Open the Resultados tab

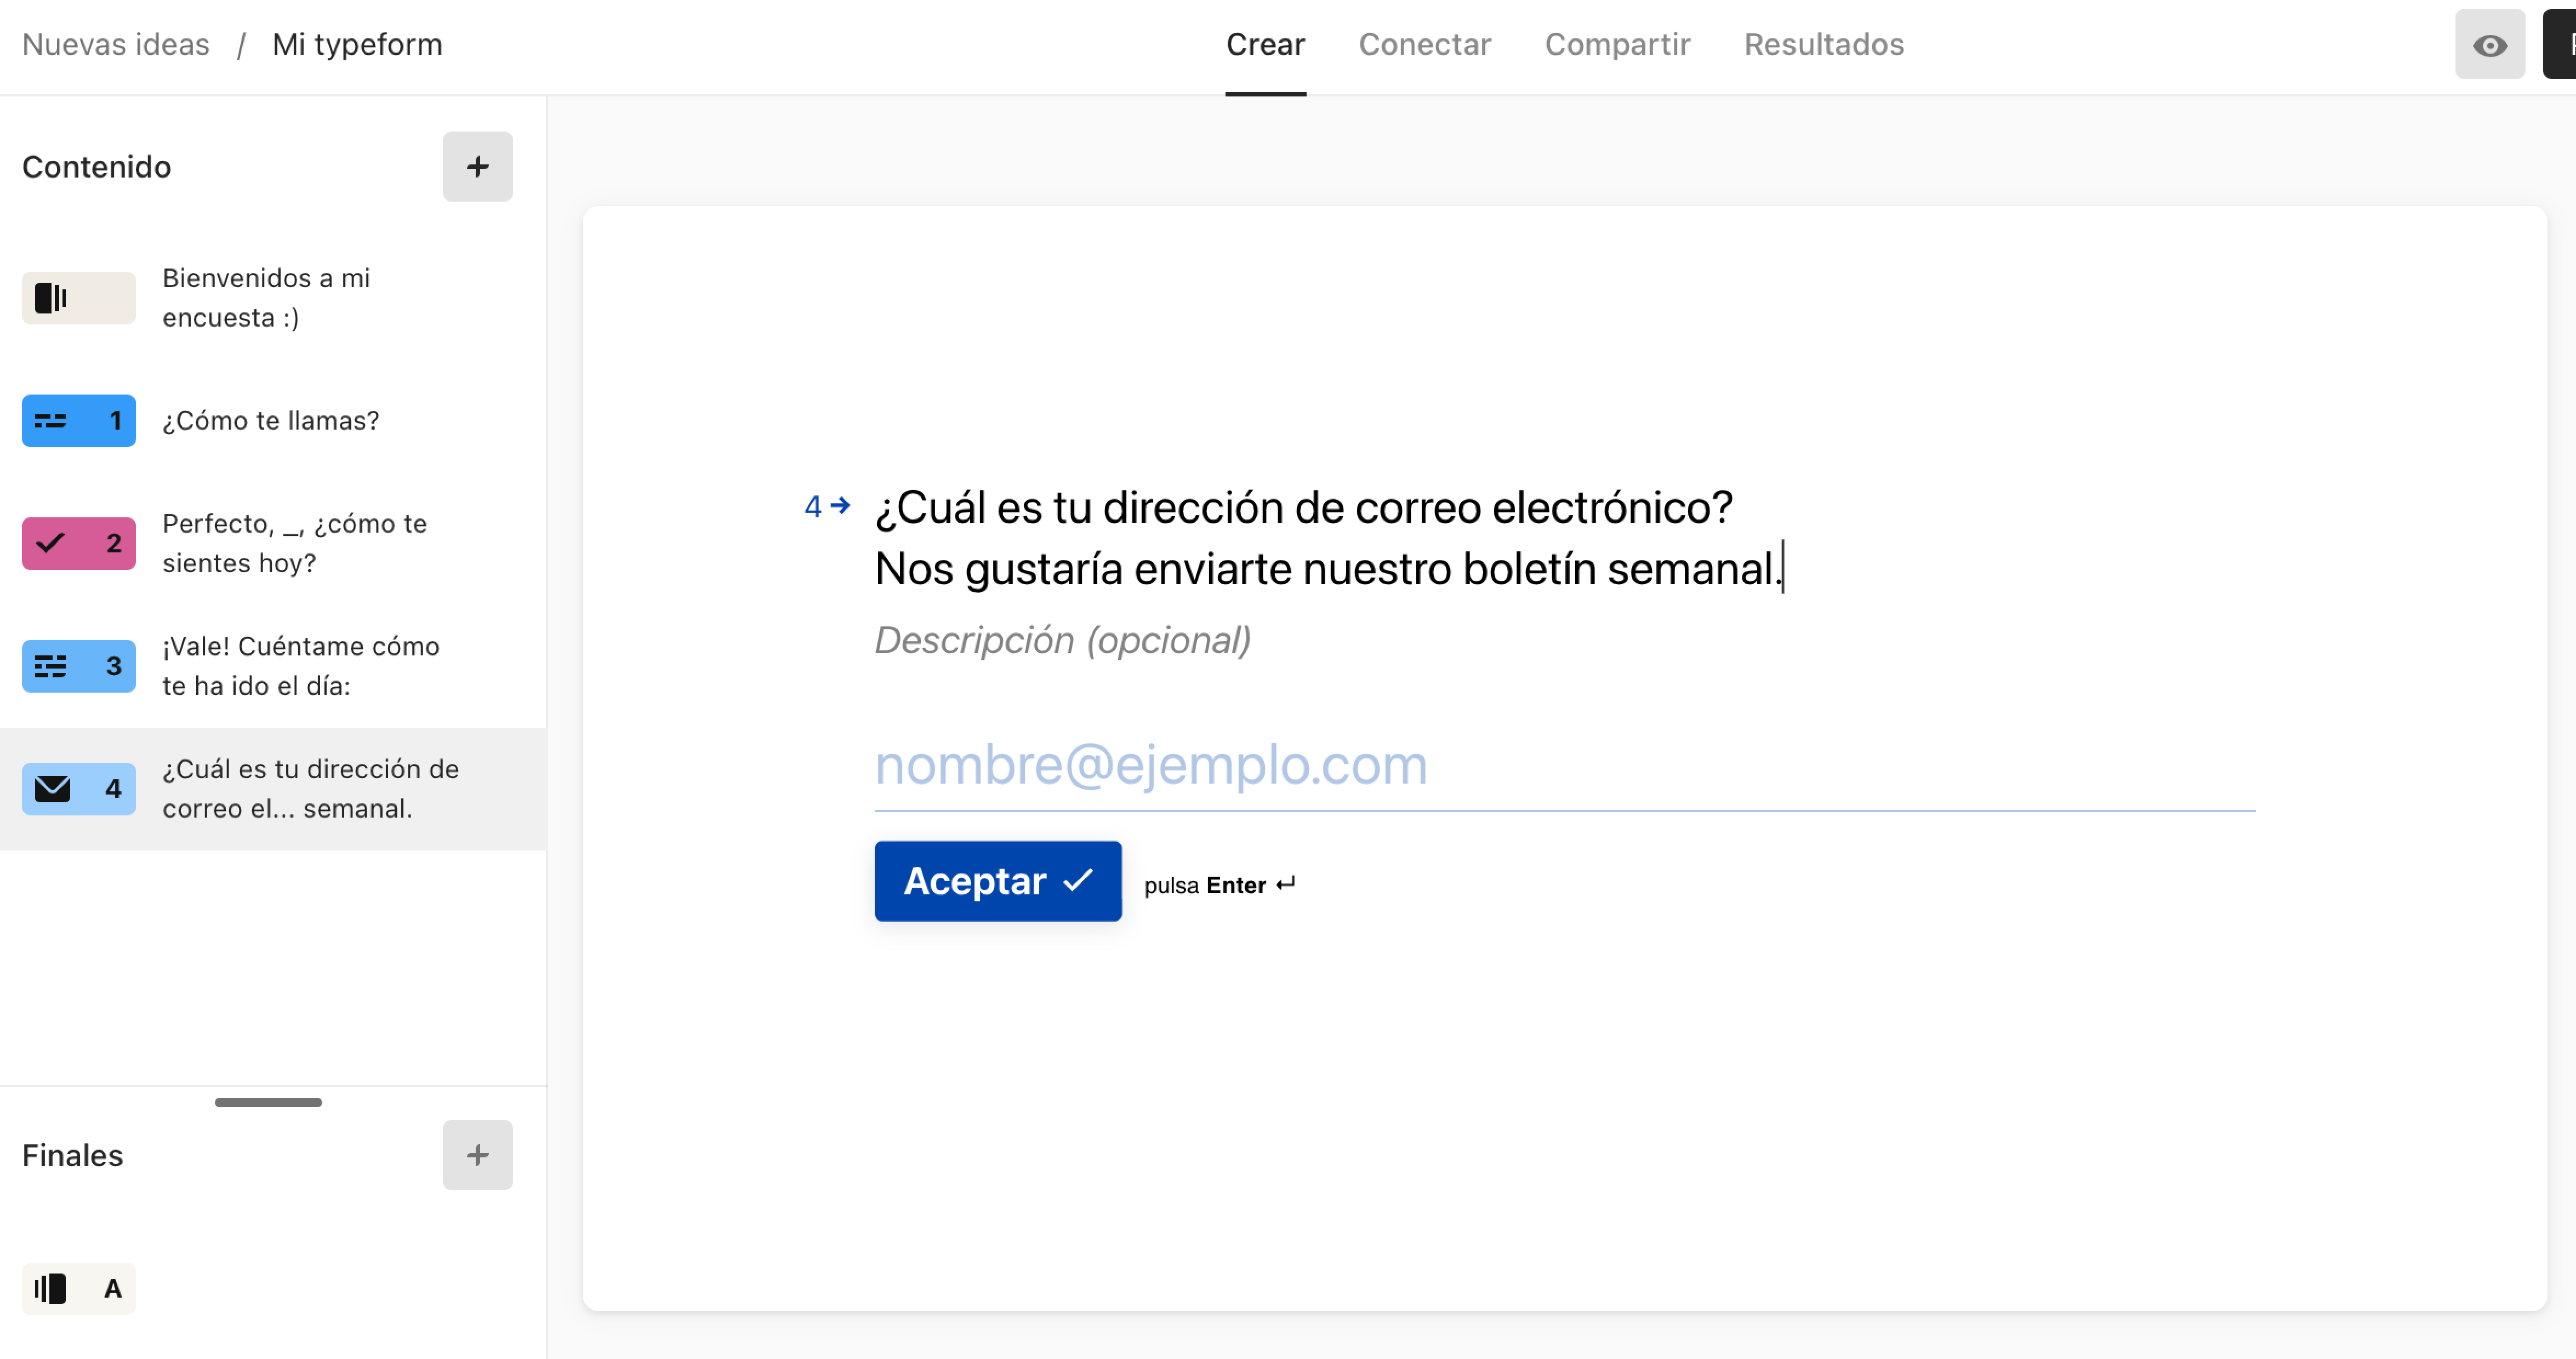point(1823,45)
